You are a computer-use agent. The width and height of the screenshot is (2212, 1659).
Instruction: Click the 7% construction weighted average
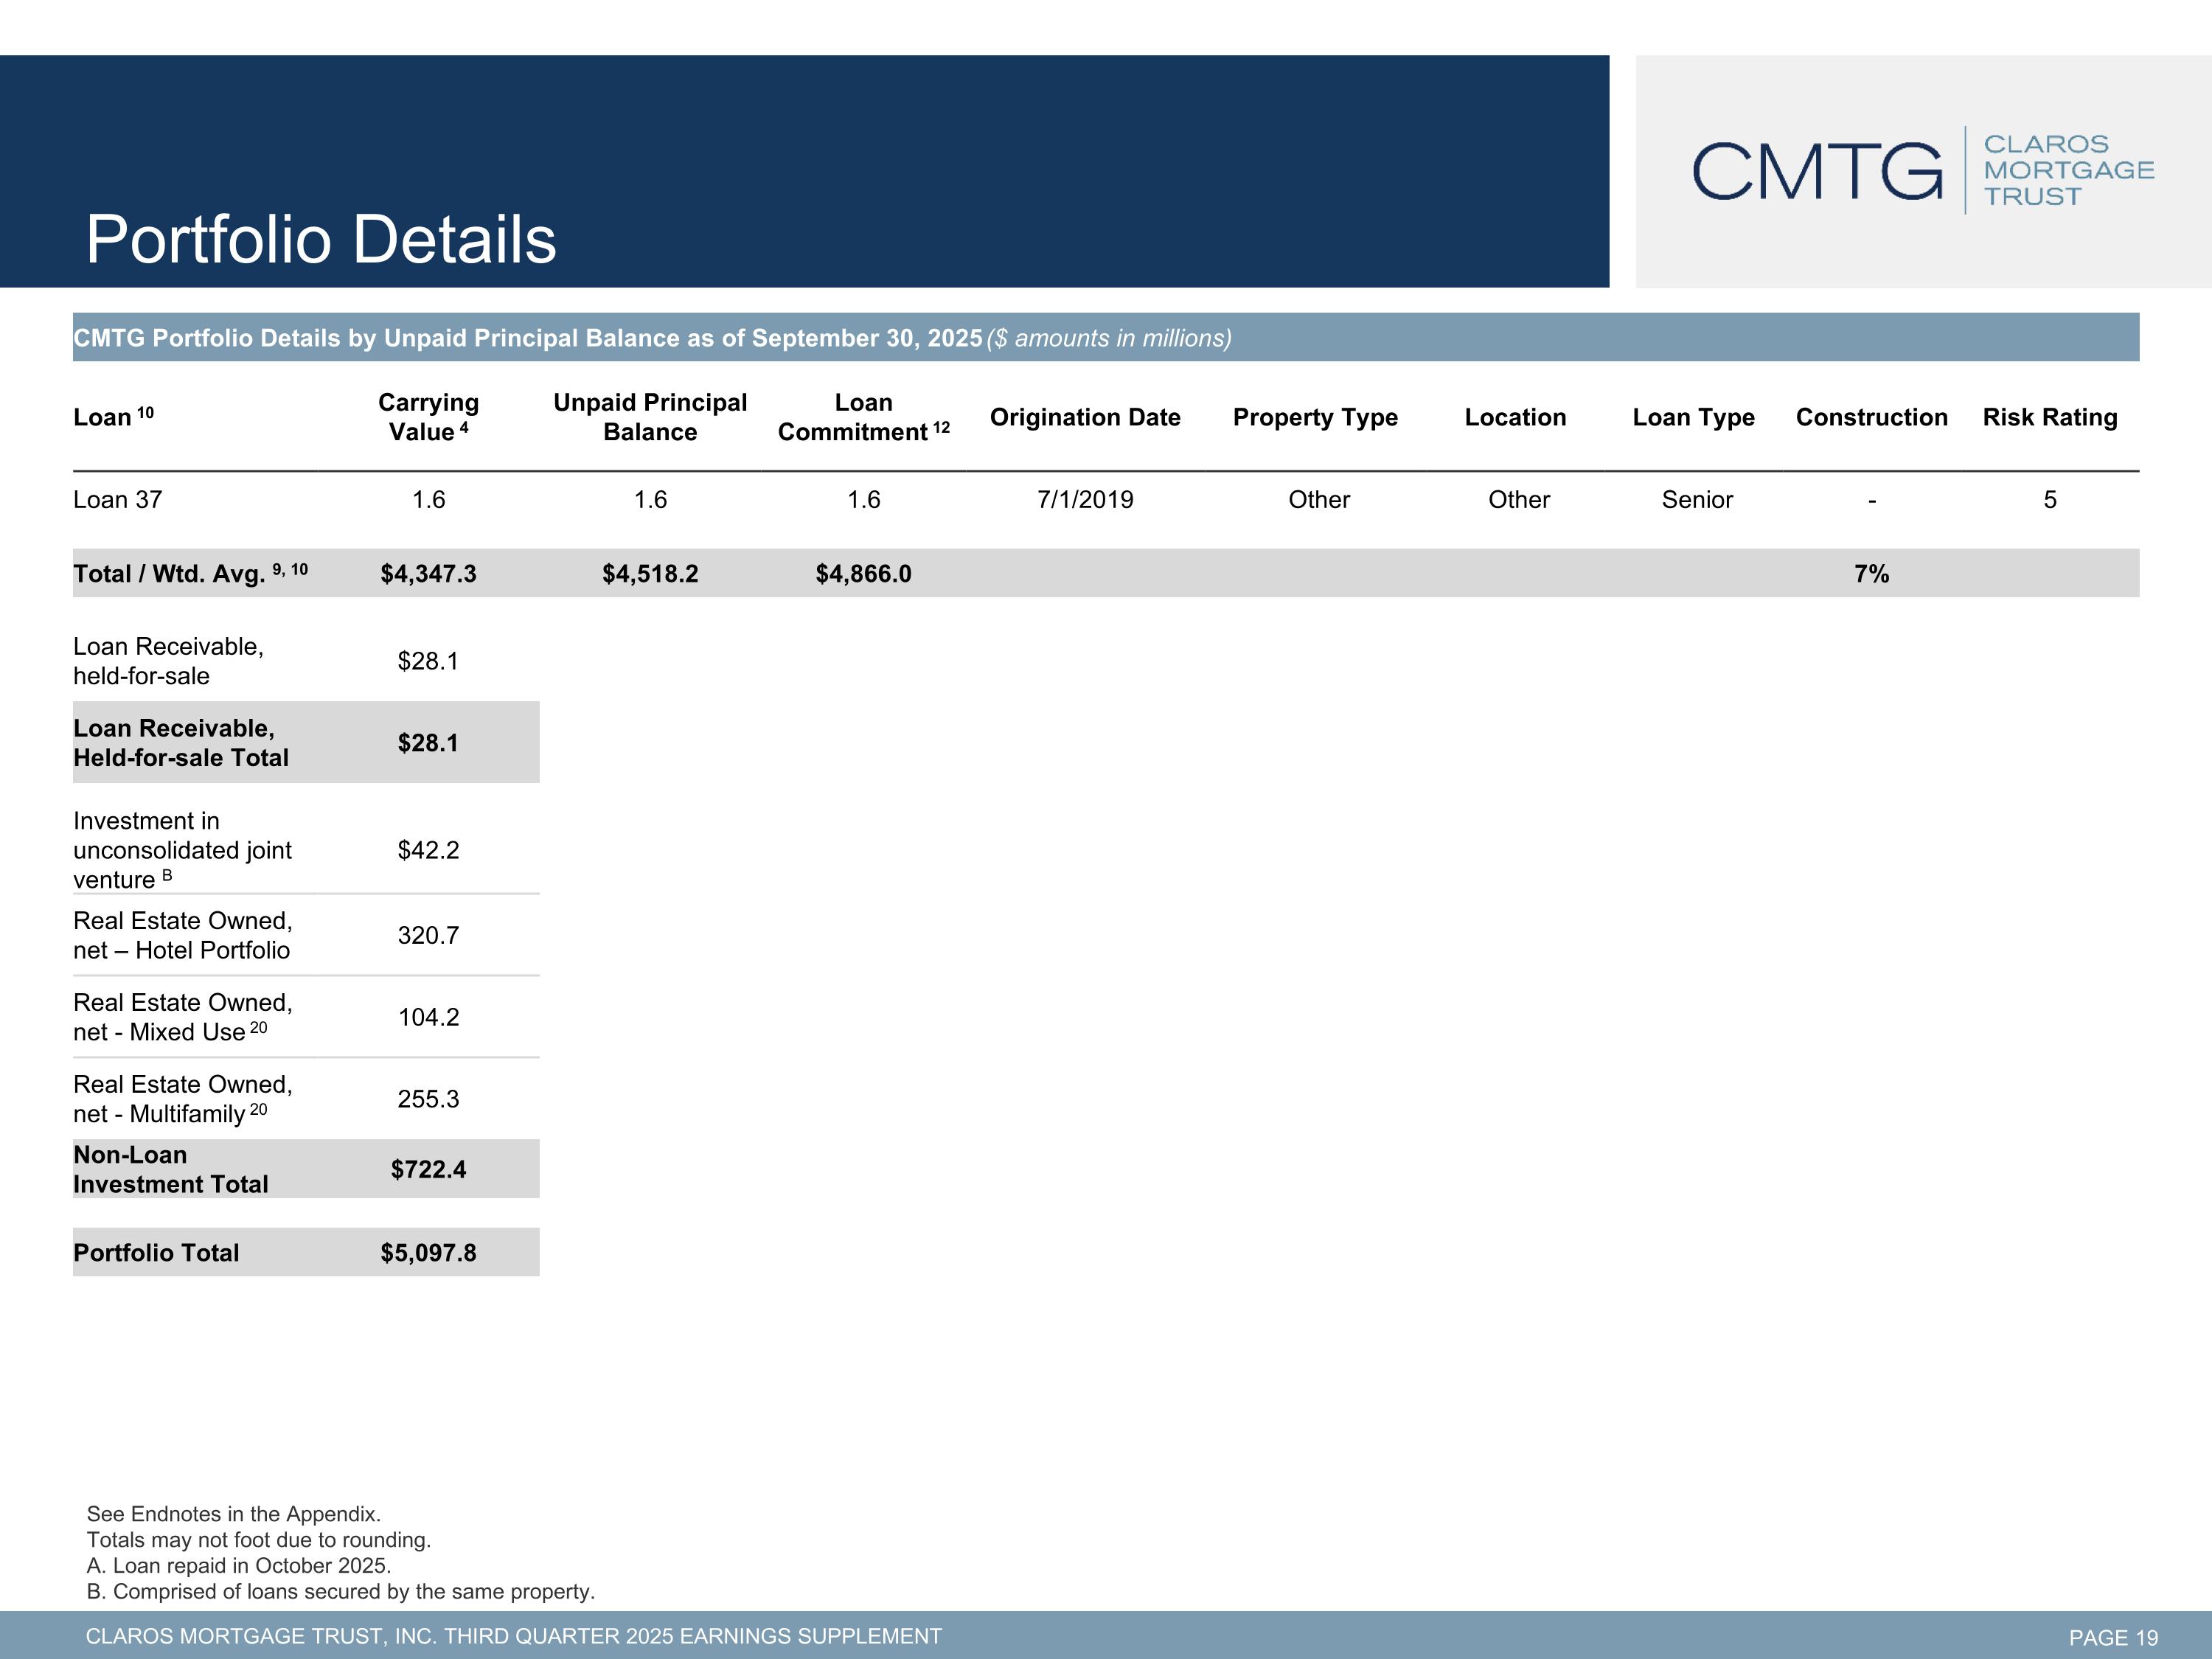pos(1871,574)
